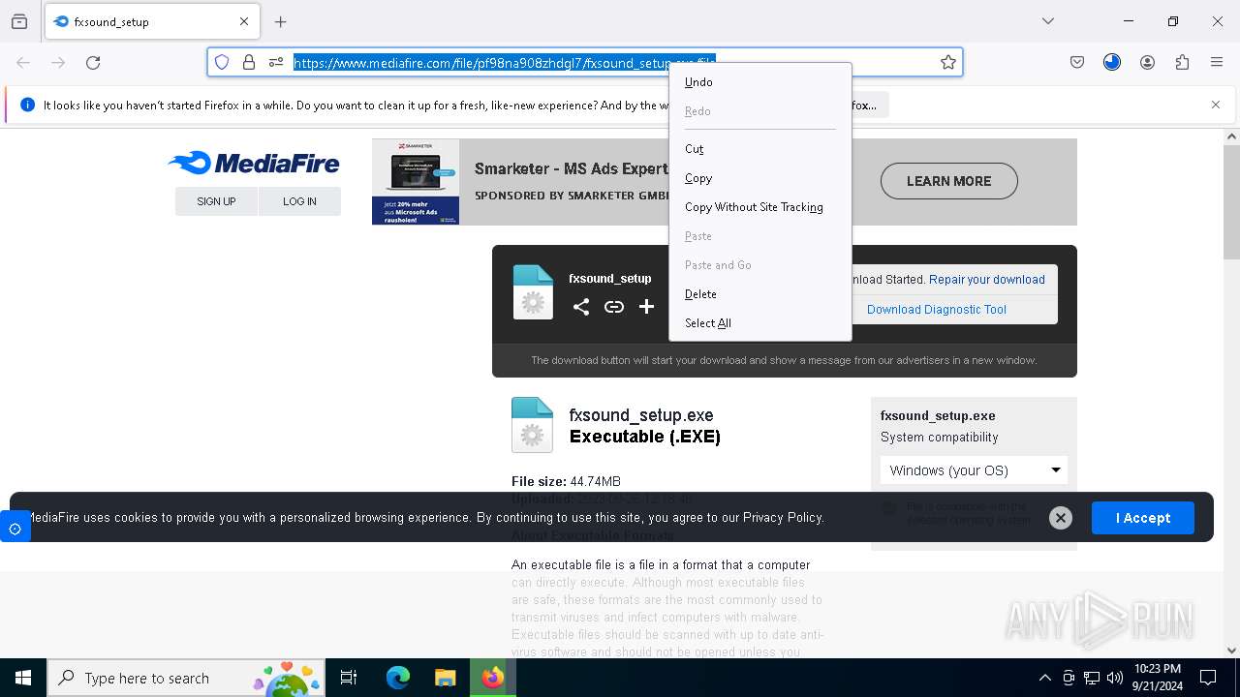The width and height of the screenshot is (1240, 697).
Task: Click the Firefox taskbar icon
Action: pyautogui.click(x=493, y=678)
